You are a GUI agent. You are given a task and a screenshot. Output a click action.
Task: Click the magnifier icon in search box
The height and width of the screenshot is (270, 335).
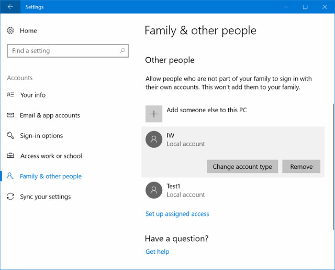coord(122,51)
